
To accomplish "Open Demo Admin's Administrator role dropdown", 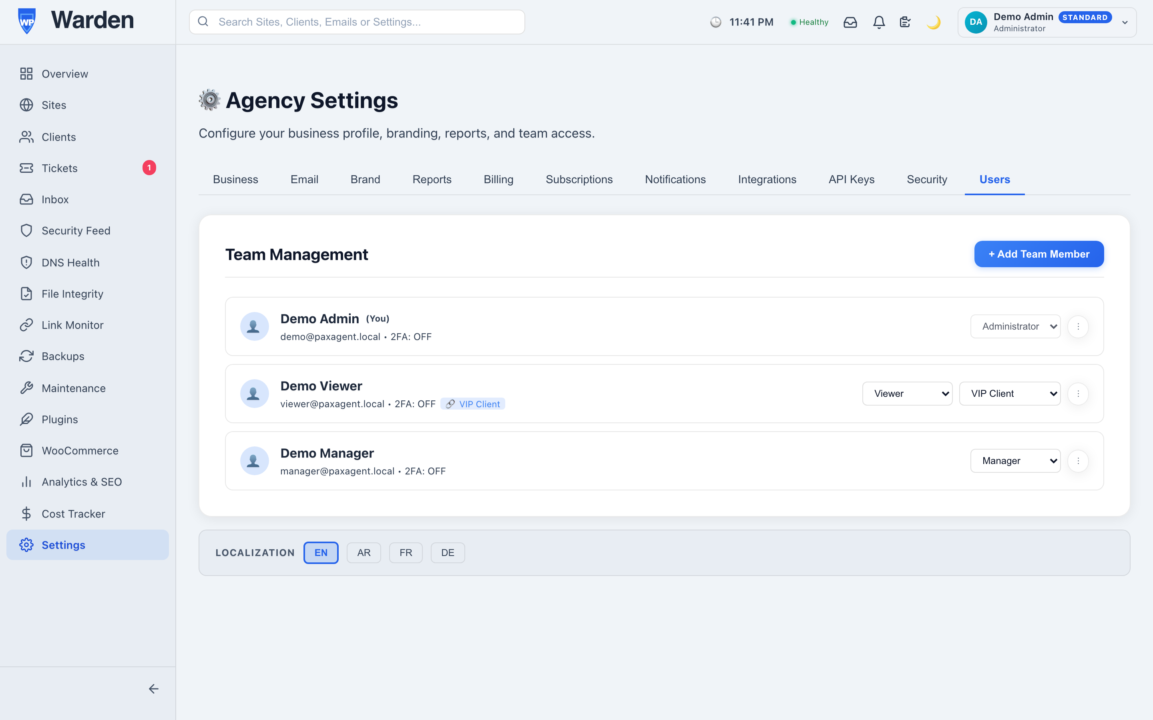I will tap(1015, 327).
